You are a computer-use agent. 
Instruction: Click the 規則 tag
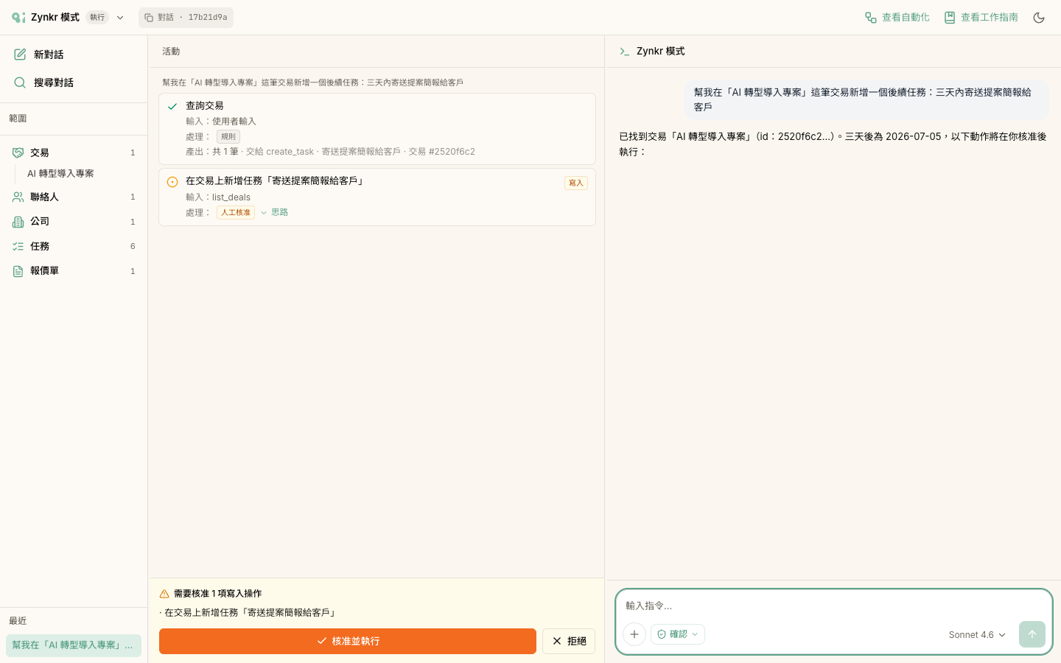coord(228,136)
